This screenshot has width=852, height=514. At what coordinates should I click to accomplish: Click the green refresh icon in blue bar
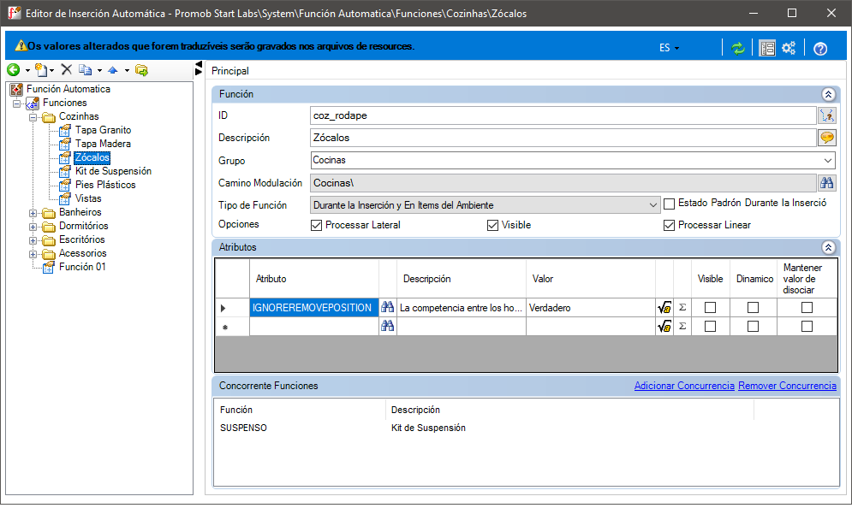(738, 48)
